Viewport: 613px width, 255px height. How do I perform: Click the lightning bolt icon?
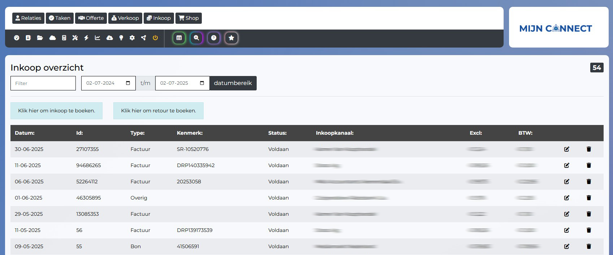click(x=86, y=38)
